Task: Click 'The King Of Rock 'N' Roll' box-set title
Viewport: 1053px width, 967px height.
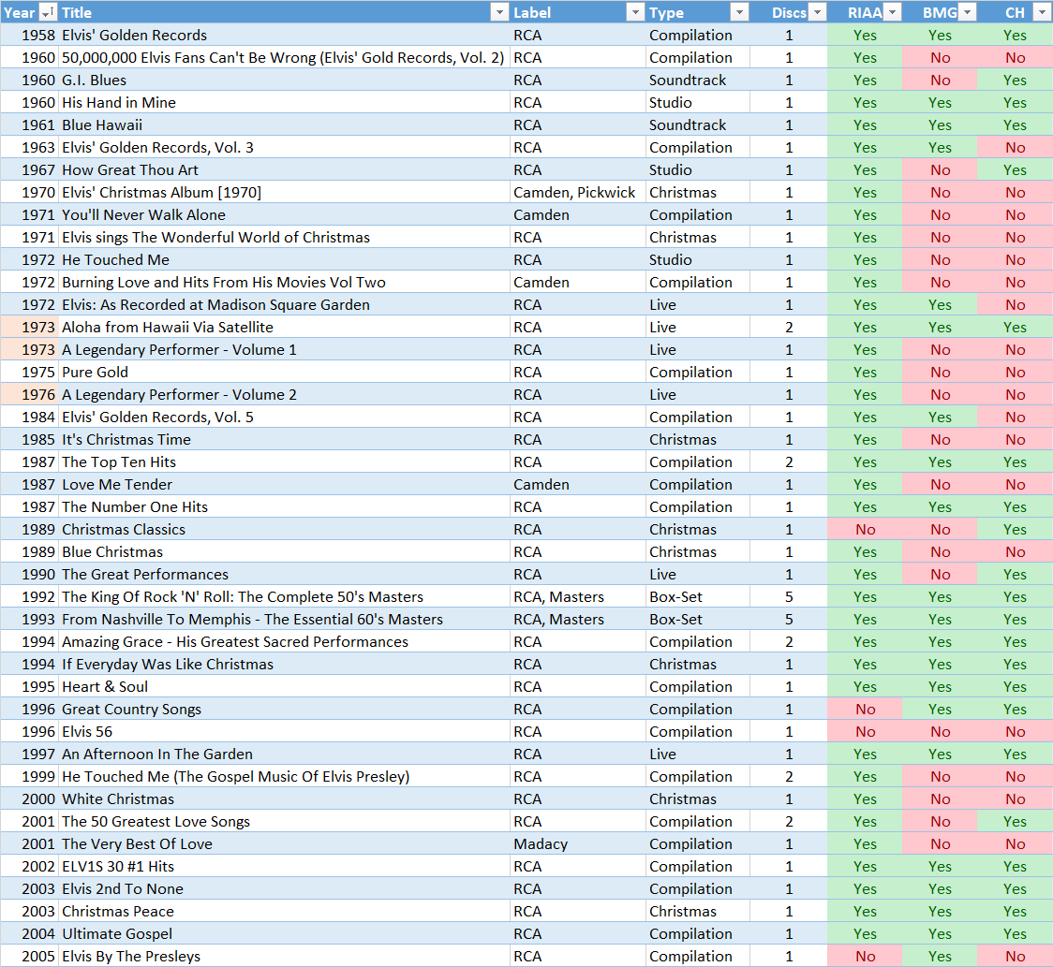Action: (284, 597)
